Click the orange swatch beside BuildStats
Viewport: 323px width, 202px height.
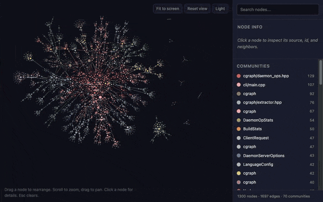(239, 129)
